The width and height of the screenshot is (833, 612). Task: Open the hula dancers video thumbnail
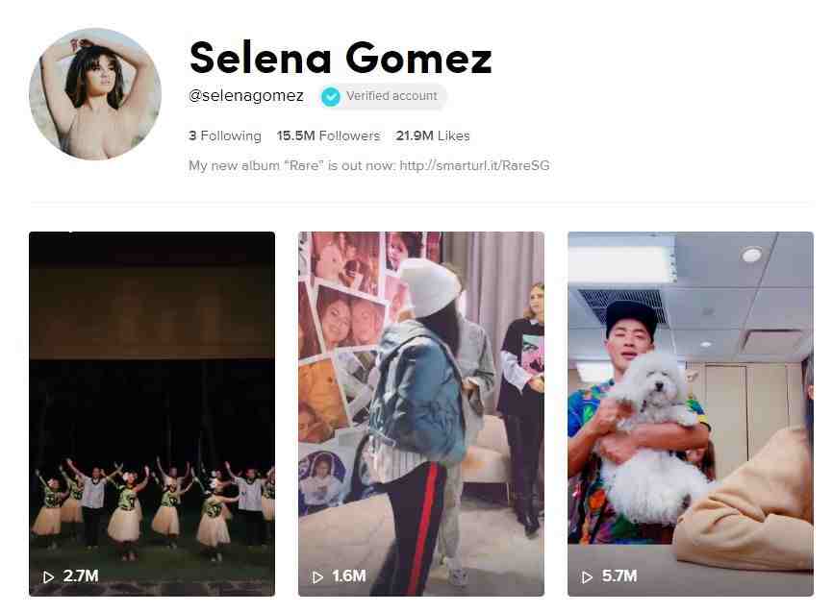click(x=152, y=414)
